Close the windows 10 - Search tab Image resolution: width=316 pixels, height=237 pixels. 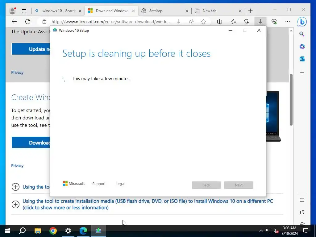pyautogui.click(x=80, y=11)
